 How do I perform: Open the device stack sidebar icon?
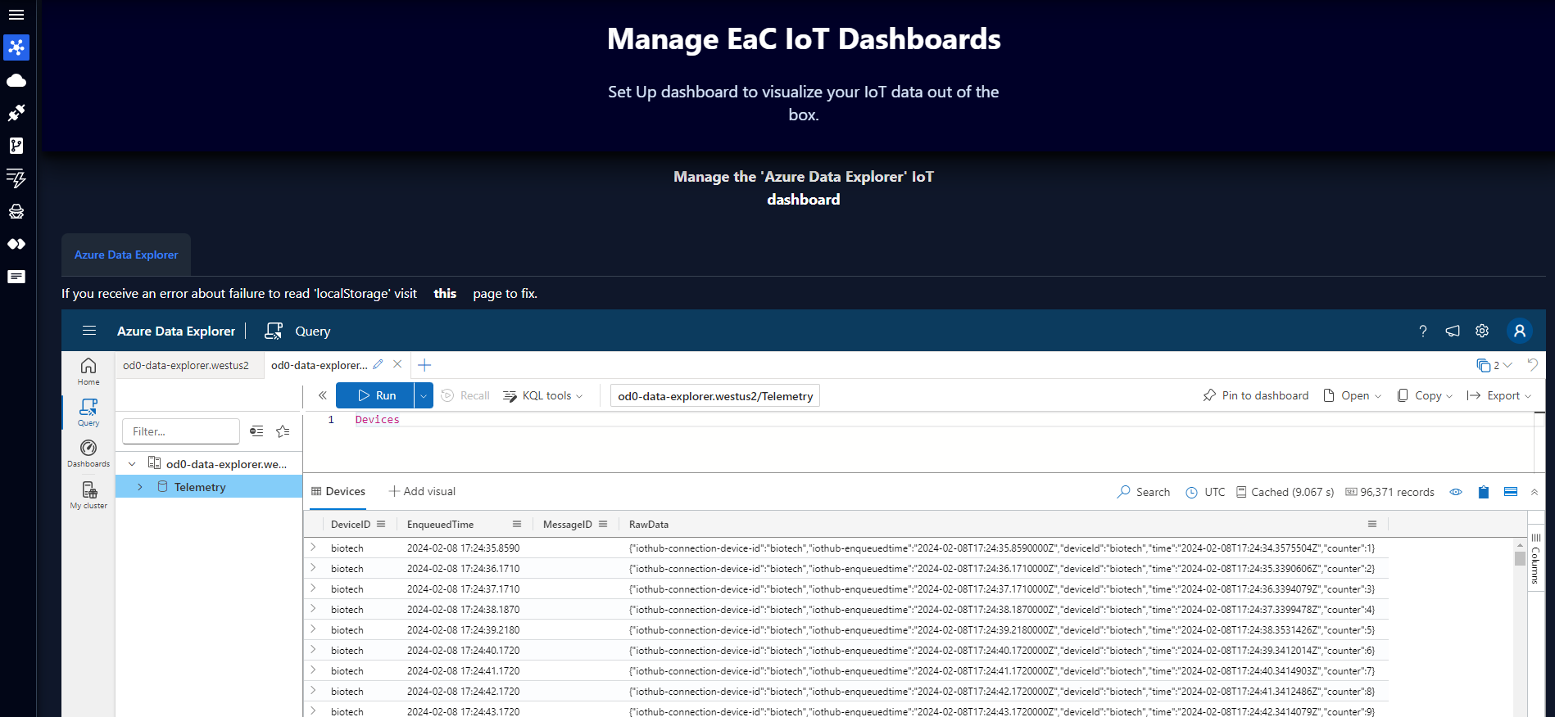click(x=16, y=211)
